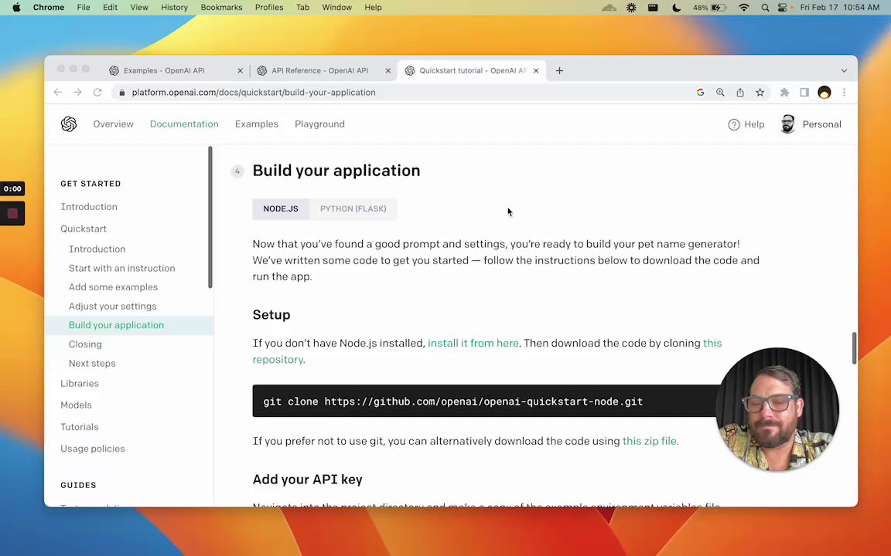Close the Quickstart tutorial tab
Screen dimensions: 891x556
click(x=536, y=71)
